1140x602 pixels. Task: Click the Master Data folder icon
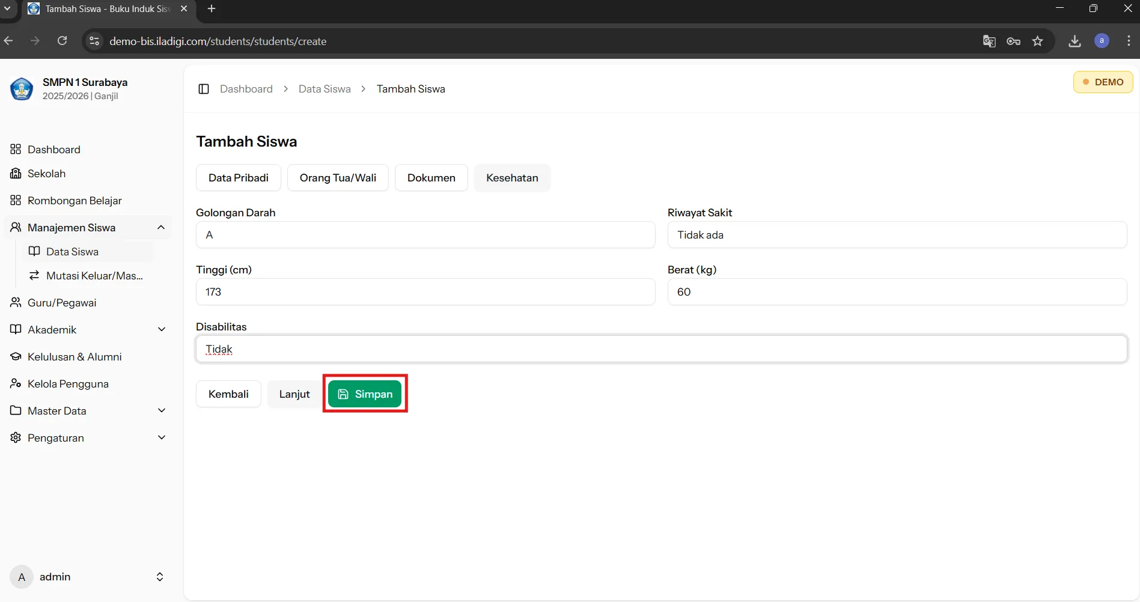tap(16, 411)
